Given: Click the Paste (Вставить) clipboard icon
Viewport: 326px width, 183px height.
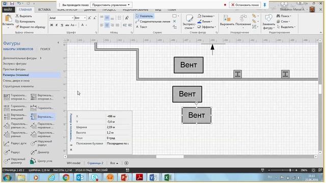Looking at the screenshot, I should tap(8, 19).
